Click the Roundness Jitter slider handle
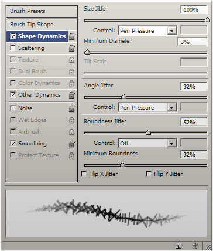Screen dimensions: 213x251 [x=148, y=133]
